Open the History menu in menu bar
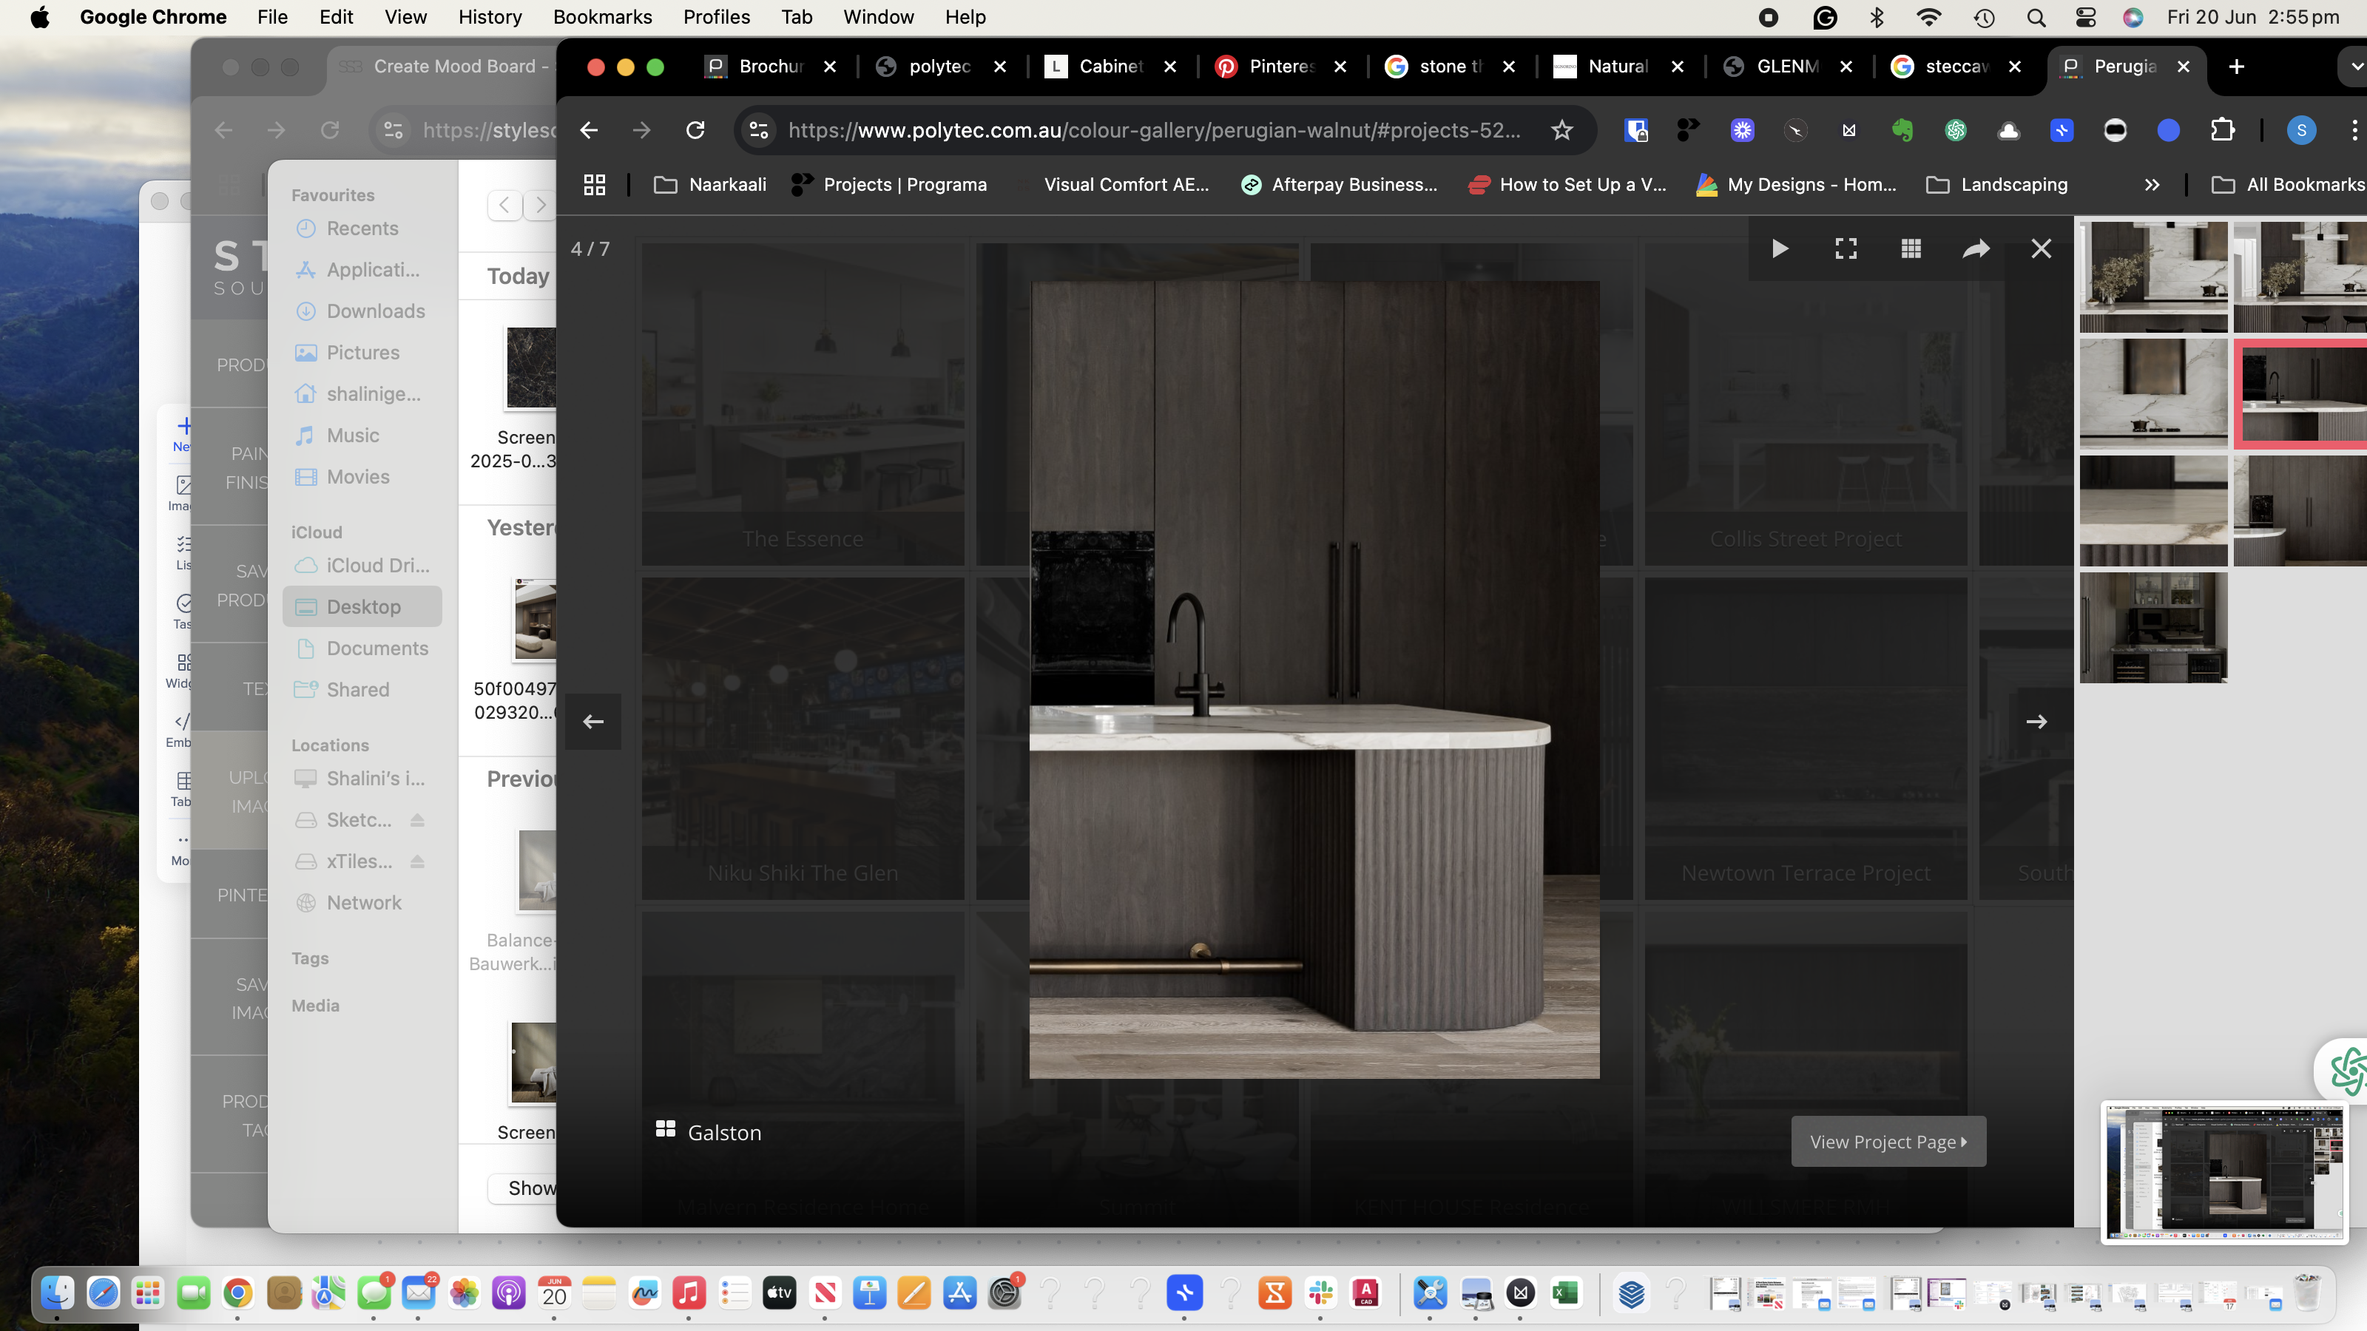 click(490, 16)
